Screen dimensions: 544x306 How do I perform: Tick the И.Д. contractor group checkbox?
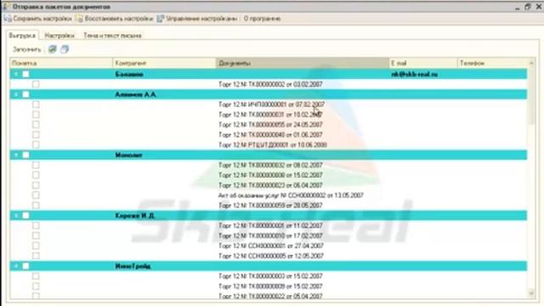click(x=26, y=215)
